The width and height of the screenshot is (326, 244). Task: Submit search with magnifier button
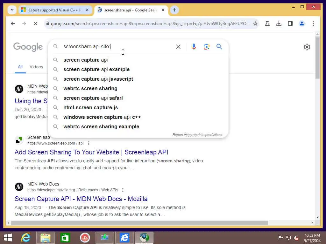click(219, 47)
